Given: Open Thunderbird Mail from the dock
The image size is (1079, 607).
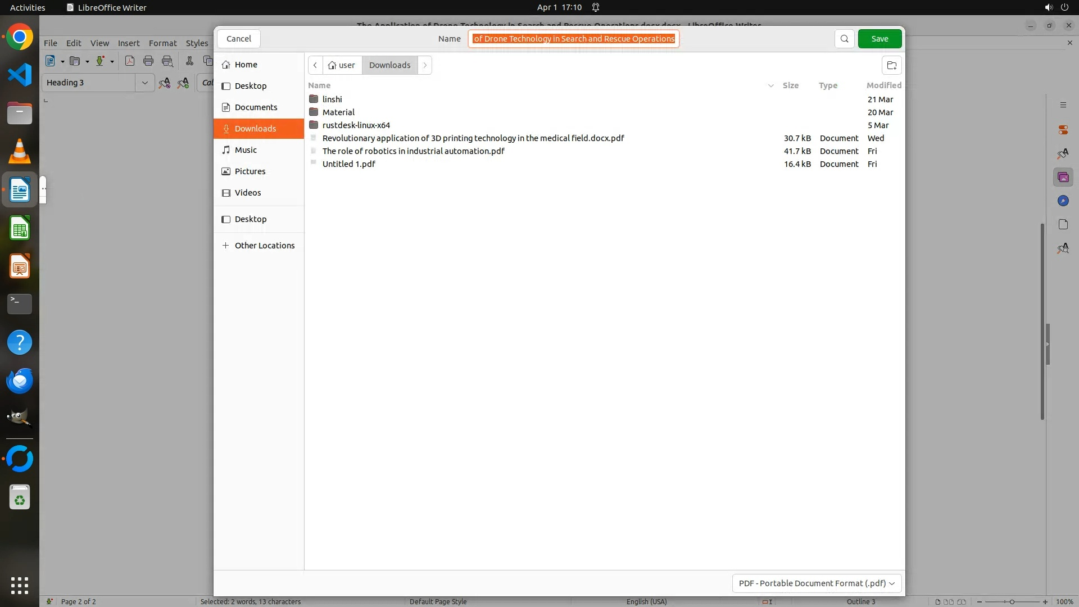Looking at the screenshot, I should [x=20, y=381].
